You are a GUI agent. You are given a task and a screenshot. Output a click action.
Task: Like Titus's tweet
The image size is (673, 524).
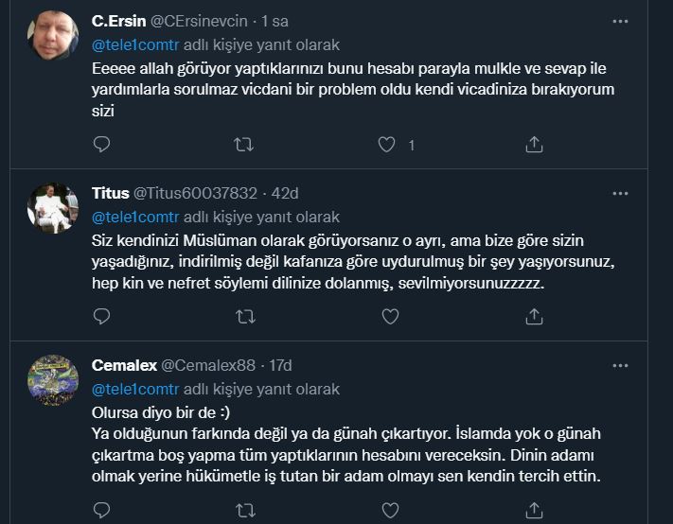click(x=386, y=316)
